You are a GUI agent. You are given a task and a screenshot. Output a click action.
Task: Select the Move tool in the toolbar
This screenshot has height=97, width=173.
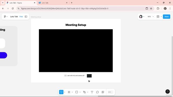click(x=61, y=92)
